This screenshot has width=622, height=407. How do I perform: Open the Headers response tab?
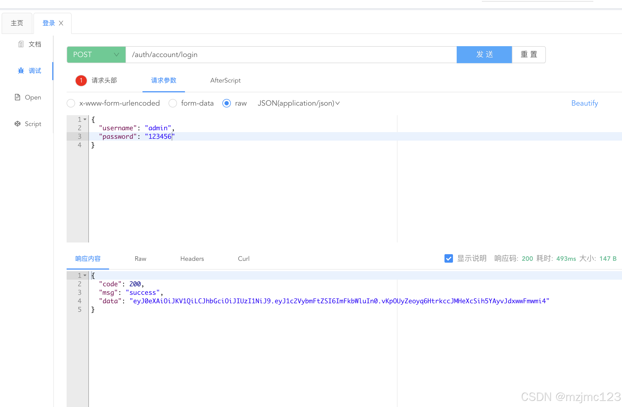pos(192,259)
